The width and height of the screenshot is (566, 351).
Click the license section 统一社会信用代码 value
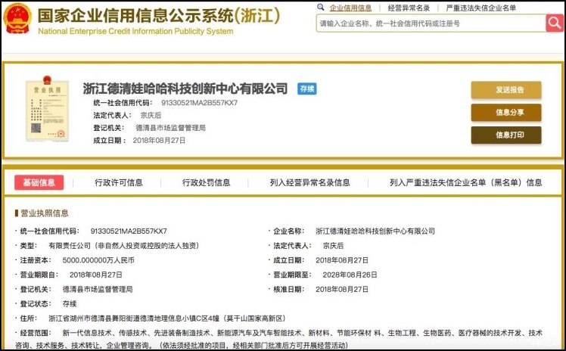[129, 231]
